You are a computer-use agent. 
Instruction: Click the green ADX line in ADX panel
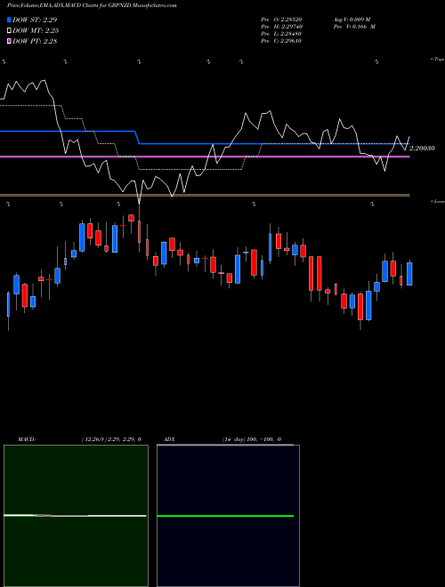(x=225, y=516)
